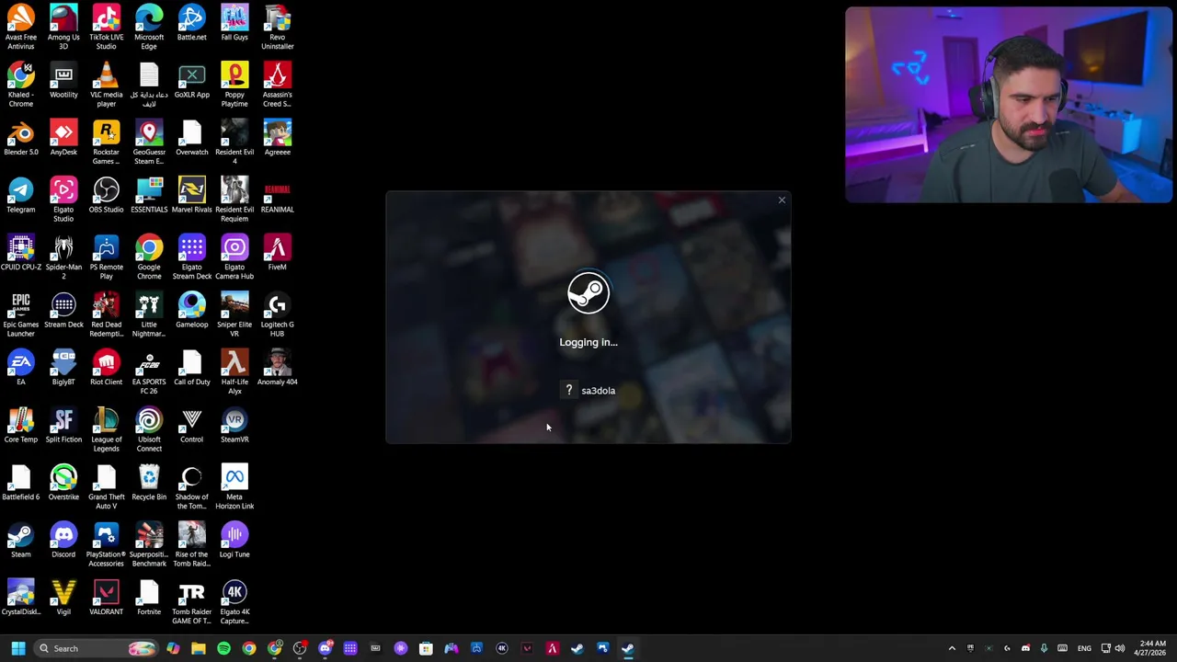Click the sa3dola account name in Steam
Image resolution: width=1177 pixels, height=662 pixels.
598,391
